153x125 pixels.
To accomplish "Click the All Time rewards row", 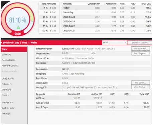I will point(93,98).
